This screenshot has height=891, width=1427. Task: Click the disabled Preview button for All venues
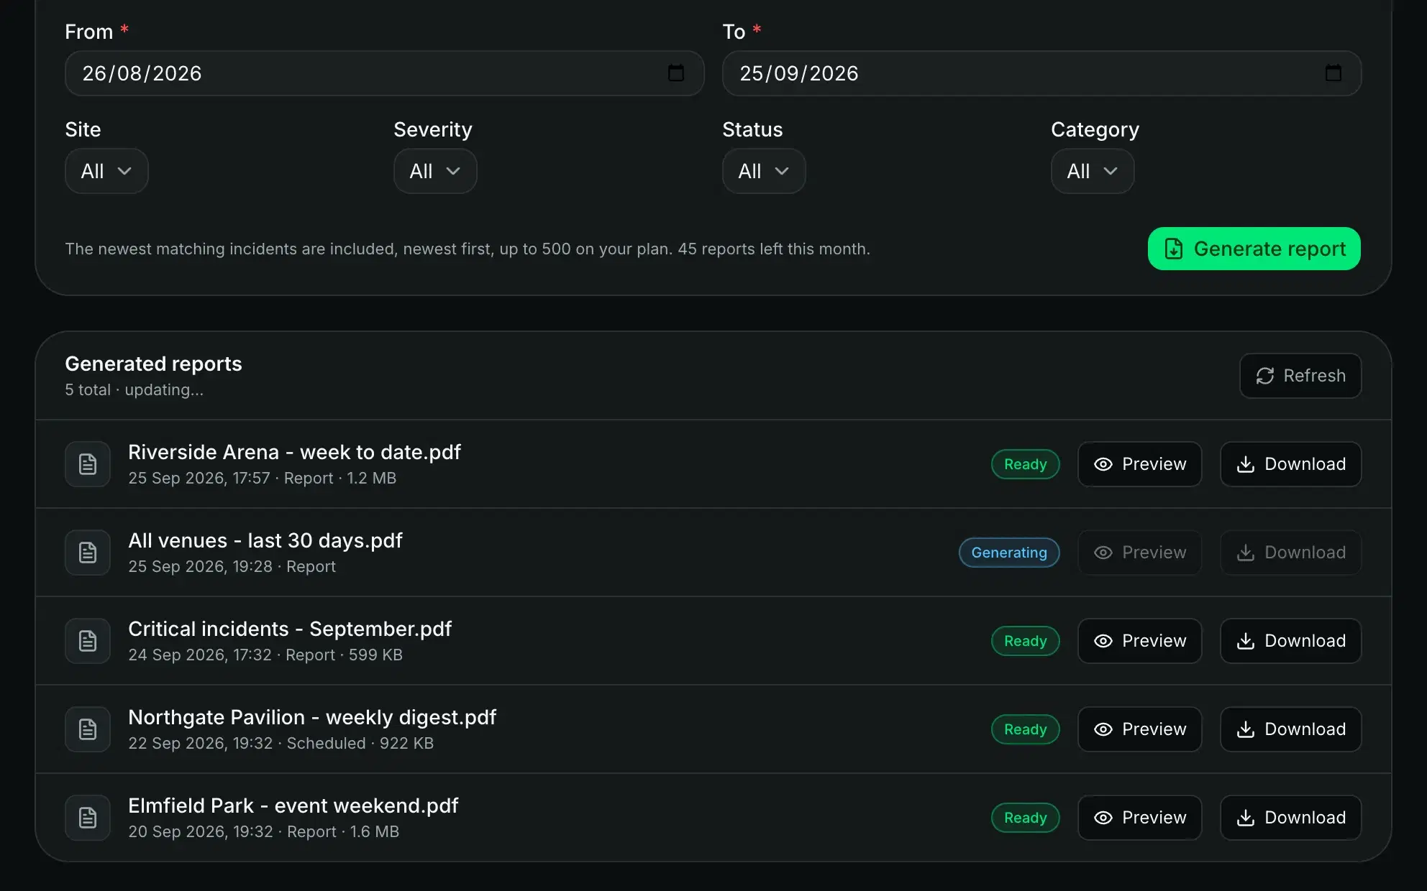tap(1139, 553)
